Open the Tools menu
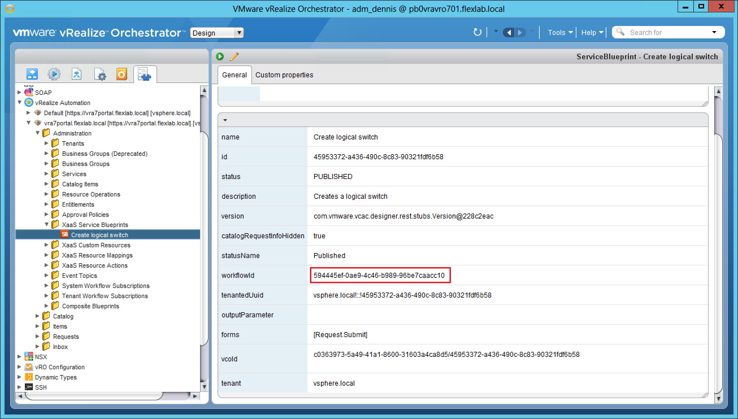 pos(560,32)
